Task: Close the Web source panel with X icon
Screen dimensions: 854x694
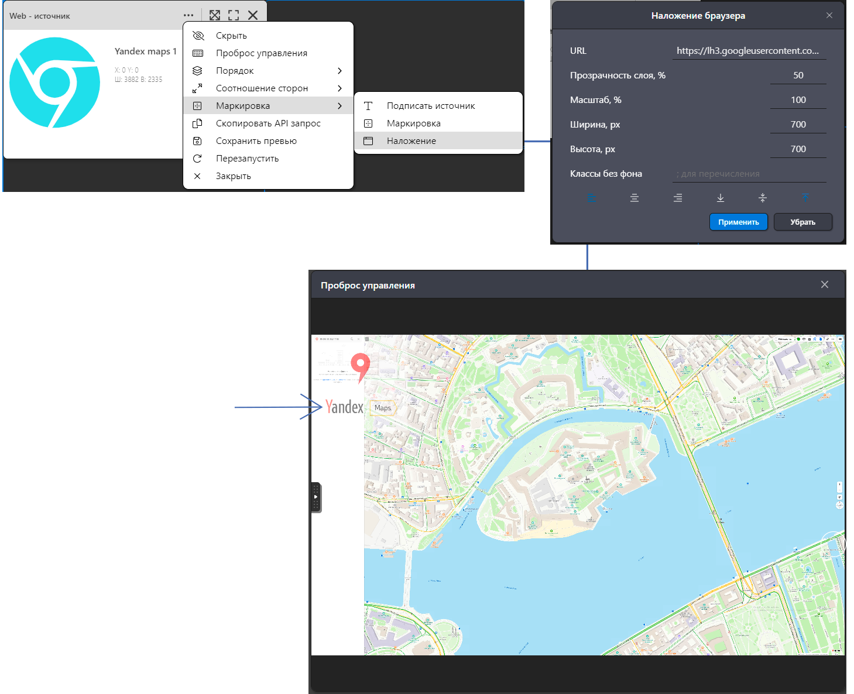Action: 253,16
